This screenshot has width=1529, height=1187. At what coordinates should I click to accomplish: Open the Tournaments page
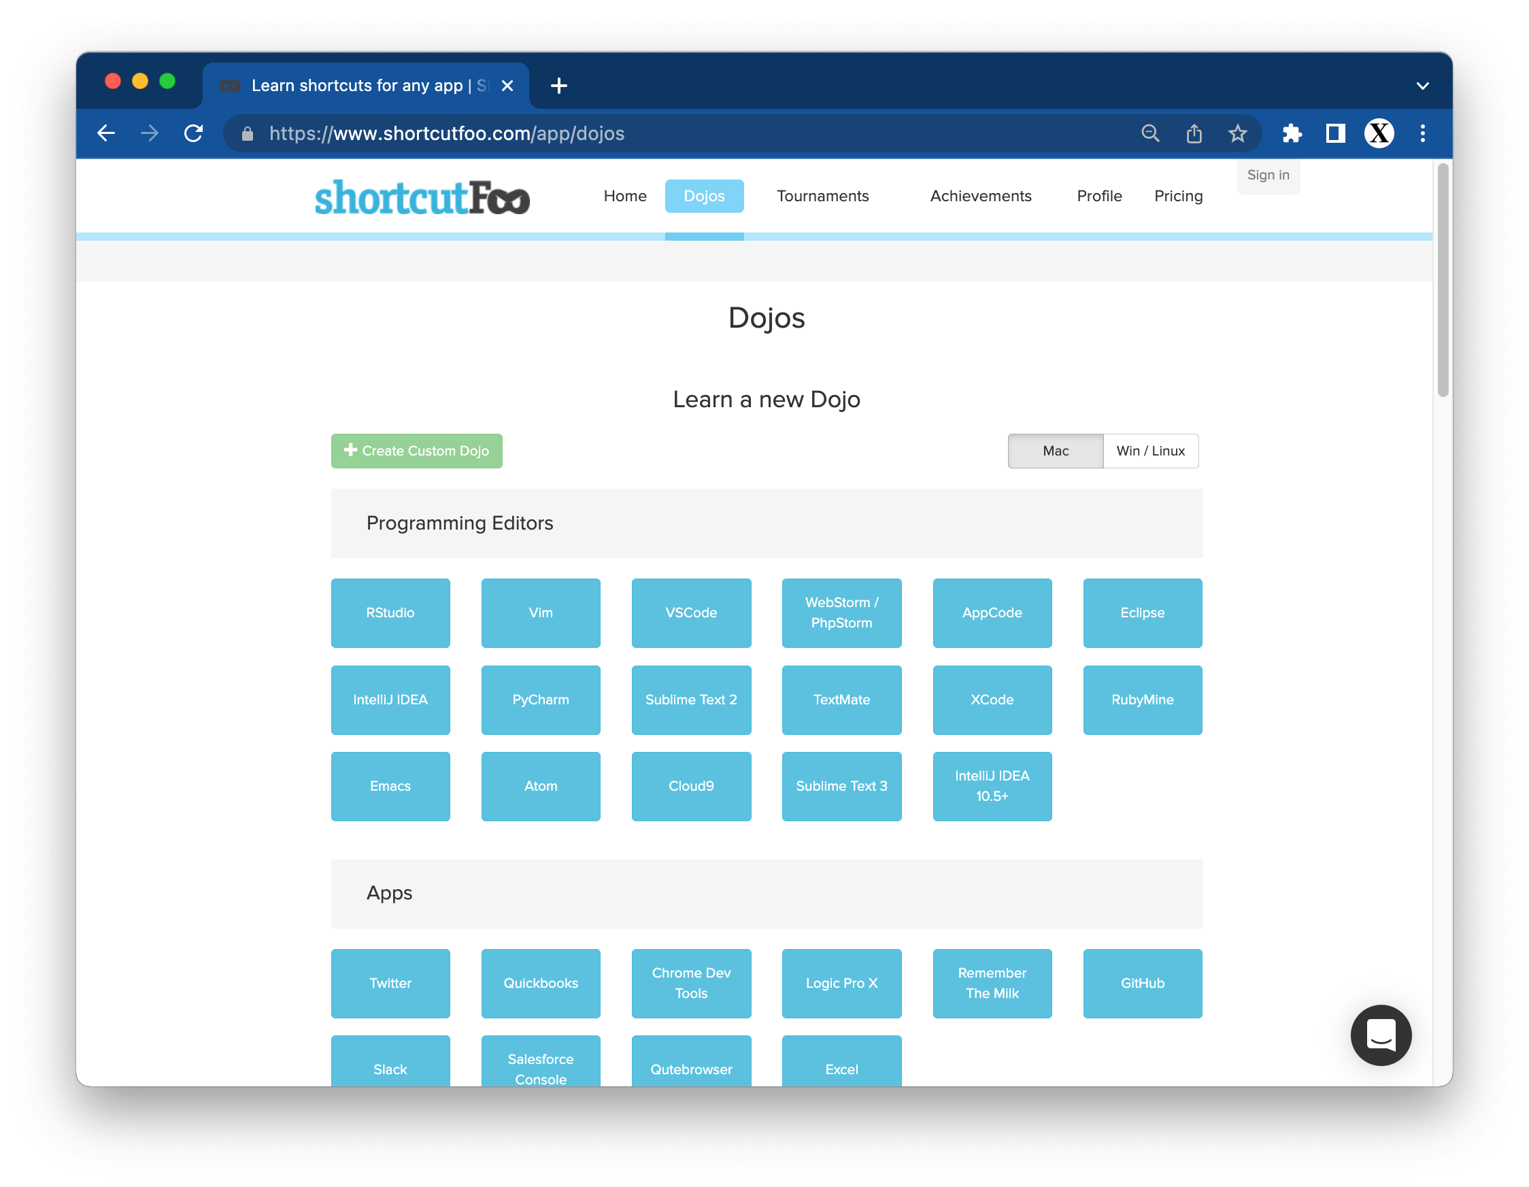tap(822, 196)
